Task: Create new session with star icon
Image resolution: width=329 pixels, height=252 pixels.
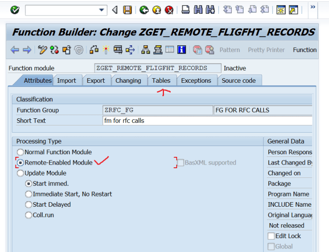Action: point(281,10)
